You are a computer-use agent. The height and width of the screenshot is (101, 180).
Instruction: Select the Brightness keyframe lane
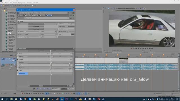[23, 68]
